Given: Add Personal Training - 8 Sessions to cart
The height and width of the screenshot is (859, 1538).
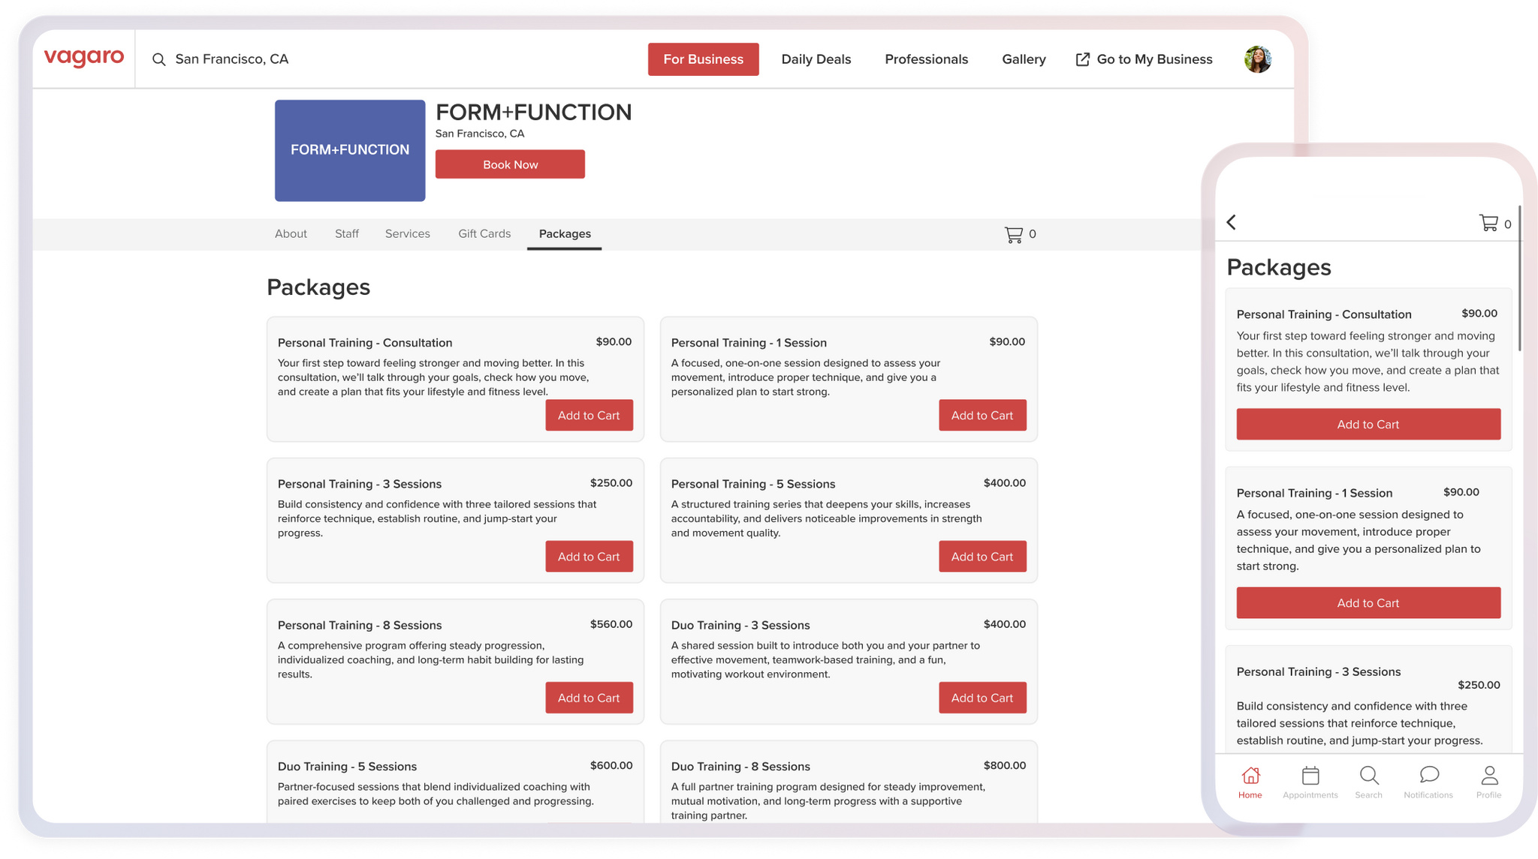Looking at the screenshot, I should click(589, 698).
